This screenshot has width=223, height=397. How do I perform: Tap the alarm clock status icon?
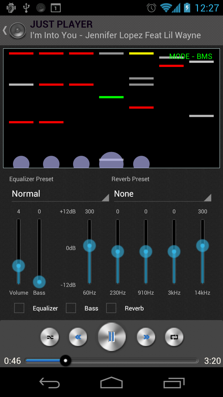[151, 8]
